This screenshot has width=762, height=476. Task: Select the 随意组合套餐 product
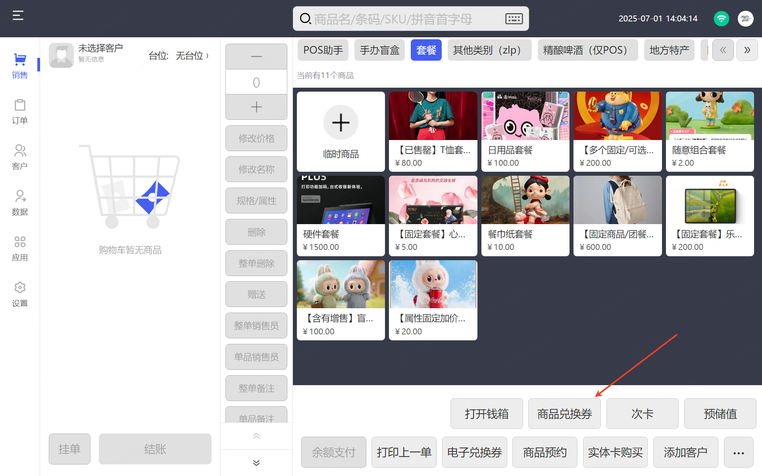pos(710,132)
